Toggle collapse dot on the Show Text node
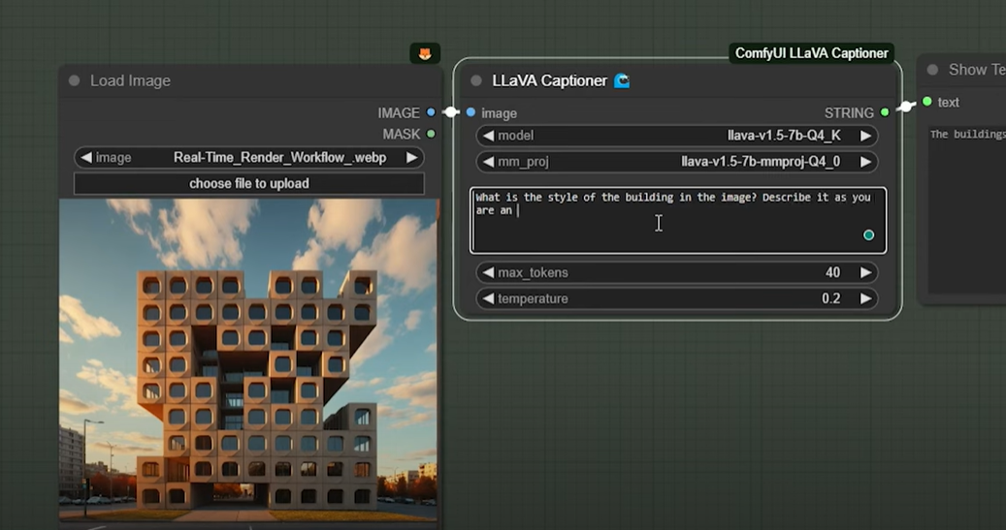The image size is (1006, 530). [x=932, y=70]
